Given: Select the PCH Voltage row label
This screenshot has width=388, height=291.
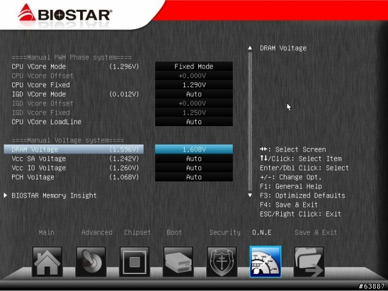Looking at the screenshot, I should (x=33, y=177).
